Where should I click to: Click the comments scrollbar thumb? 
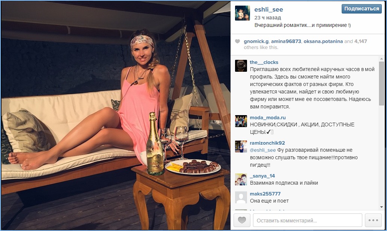[x=381, y=84]
